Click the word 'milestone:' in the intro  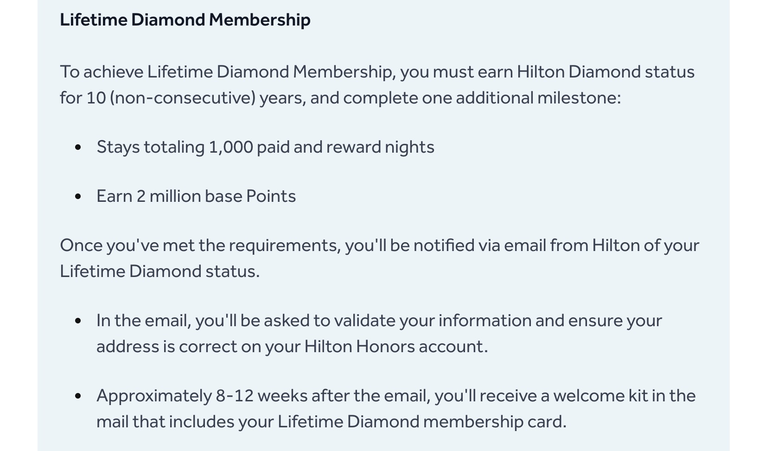pos(579,98)
